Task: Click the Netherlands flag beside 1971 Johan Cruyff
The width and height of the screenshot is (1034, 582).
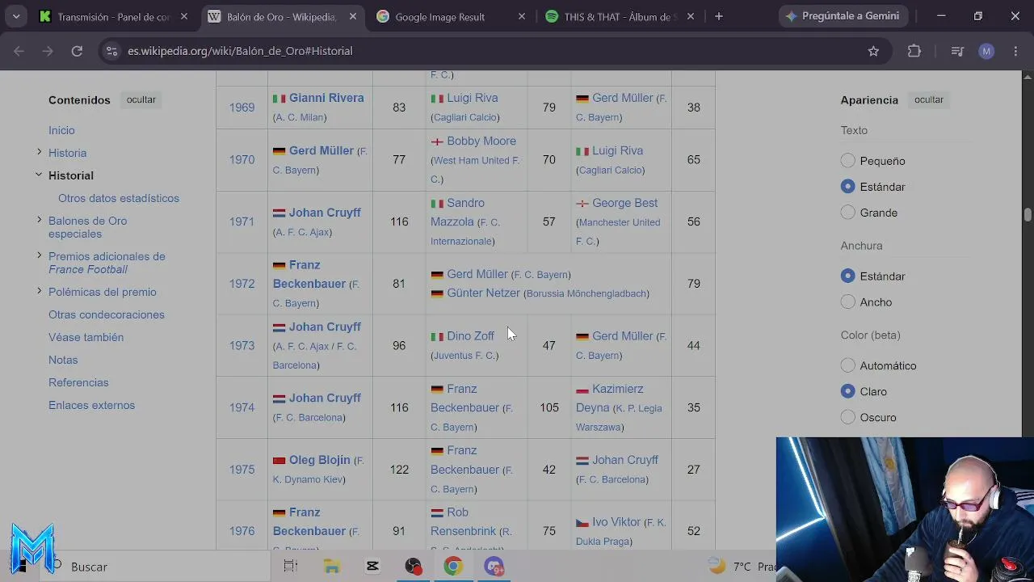Action: [280, 213]
